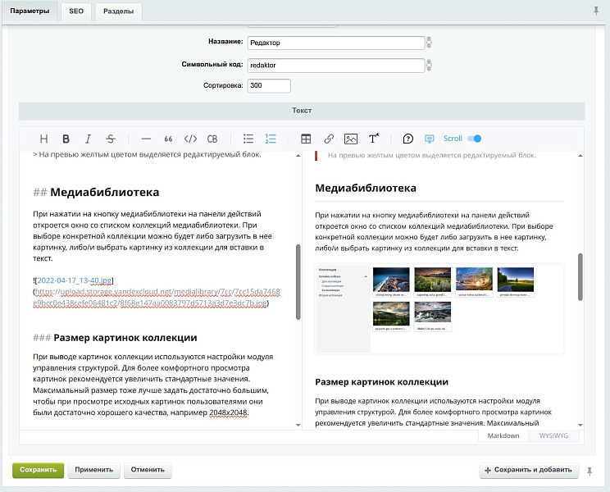Open the media library image icon
This screenshot has height=492, width=610.
[x=351, y=139]
